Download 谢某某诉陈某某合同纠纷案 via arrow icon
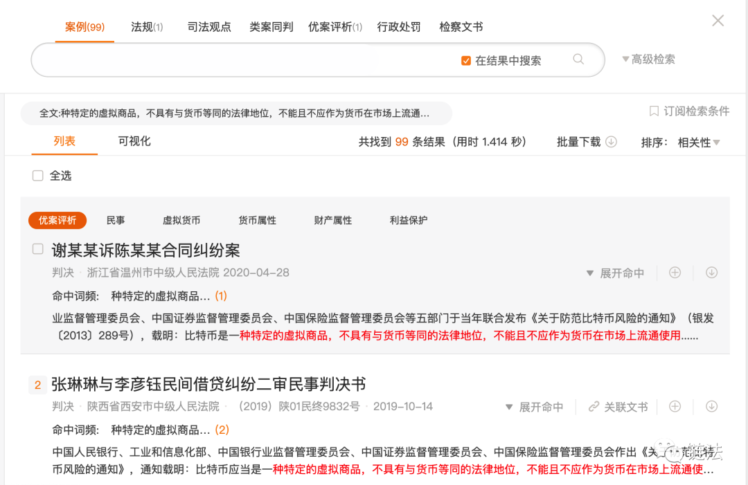This screenshot has width=748, height=485. click(711, 273)
